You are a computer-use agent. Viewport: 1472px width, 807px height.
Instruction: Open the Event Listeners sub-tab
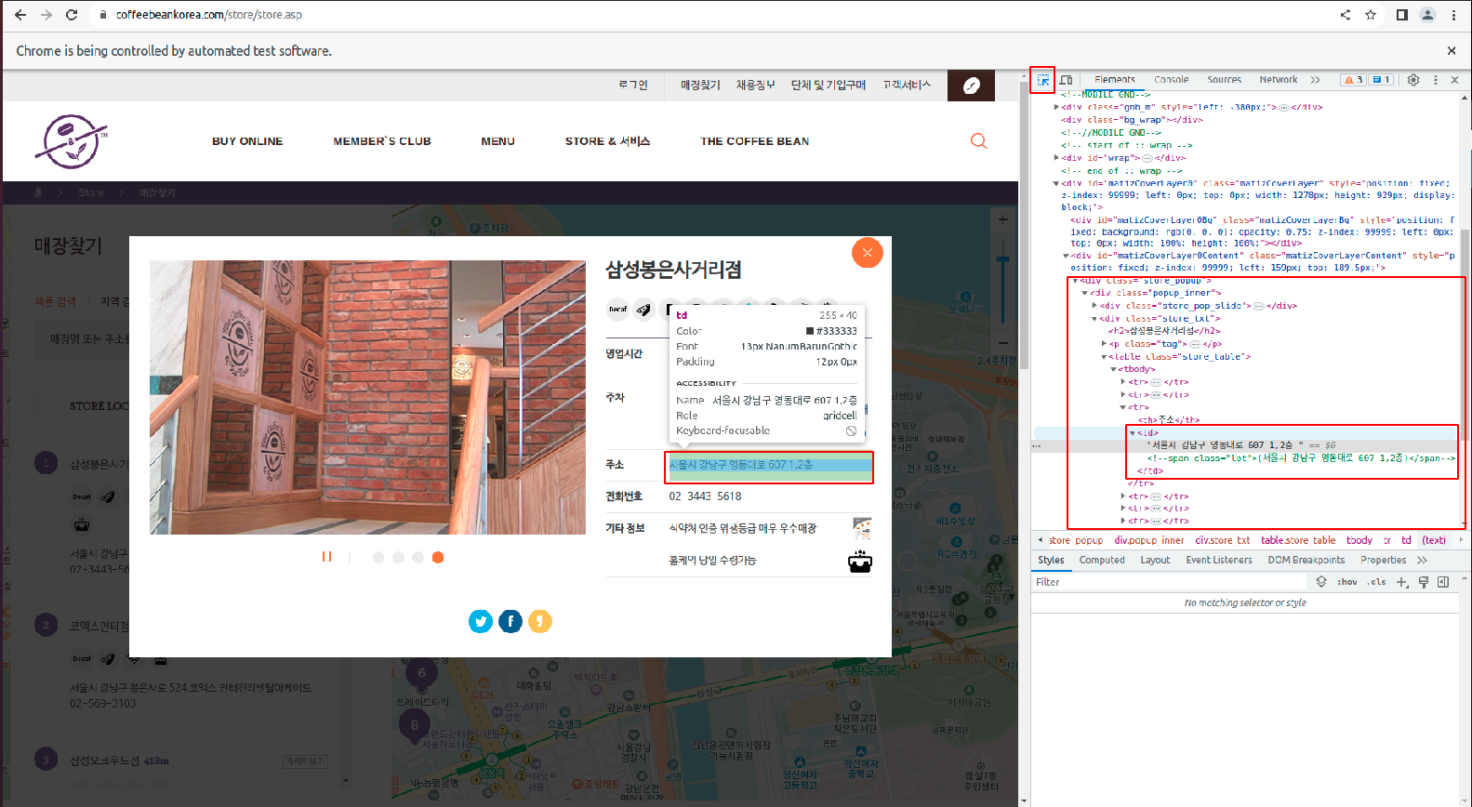[1219, 560]
